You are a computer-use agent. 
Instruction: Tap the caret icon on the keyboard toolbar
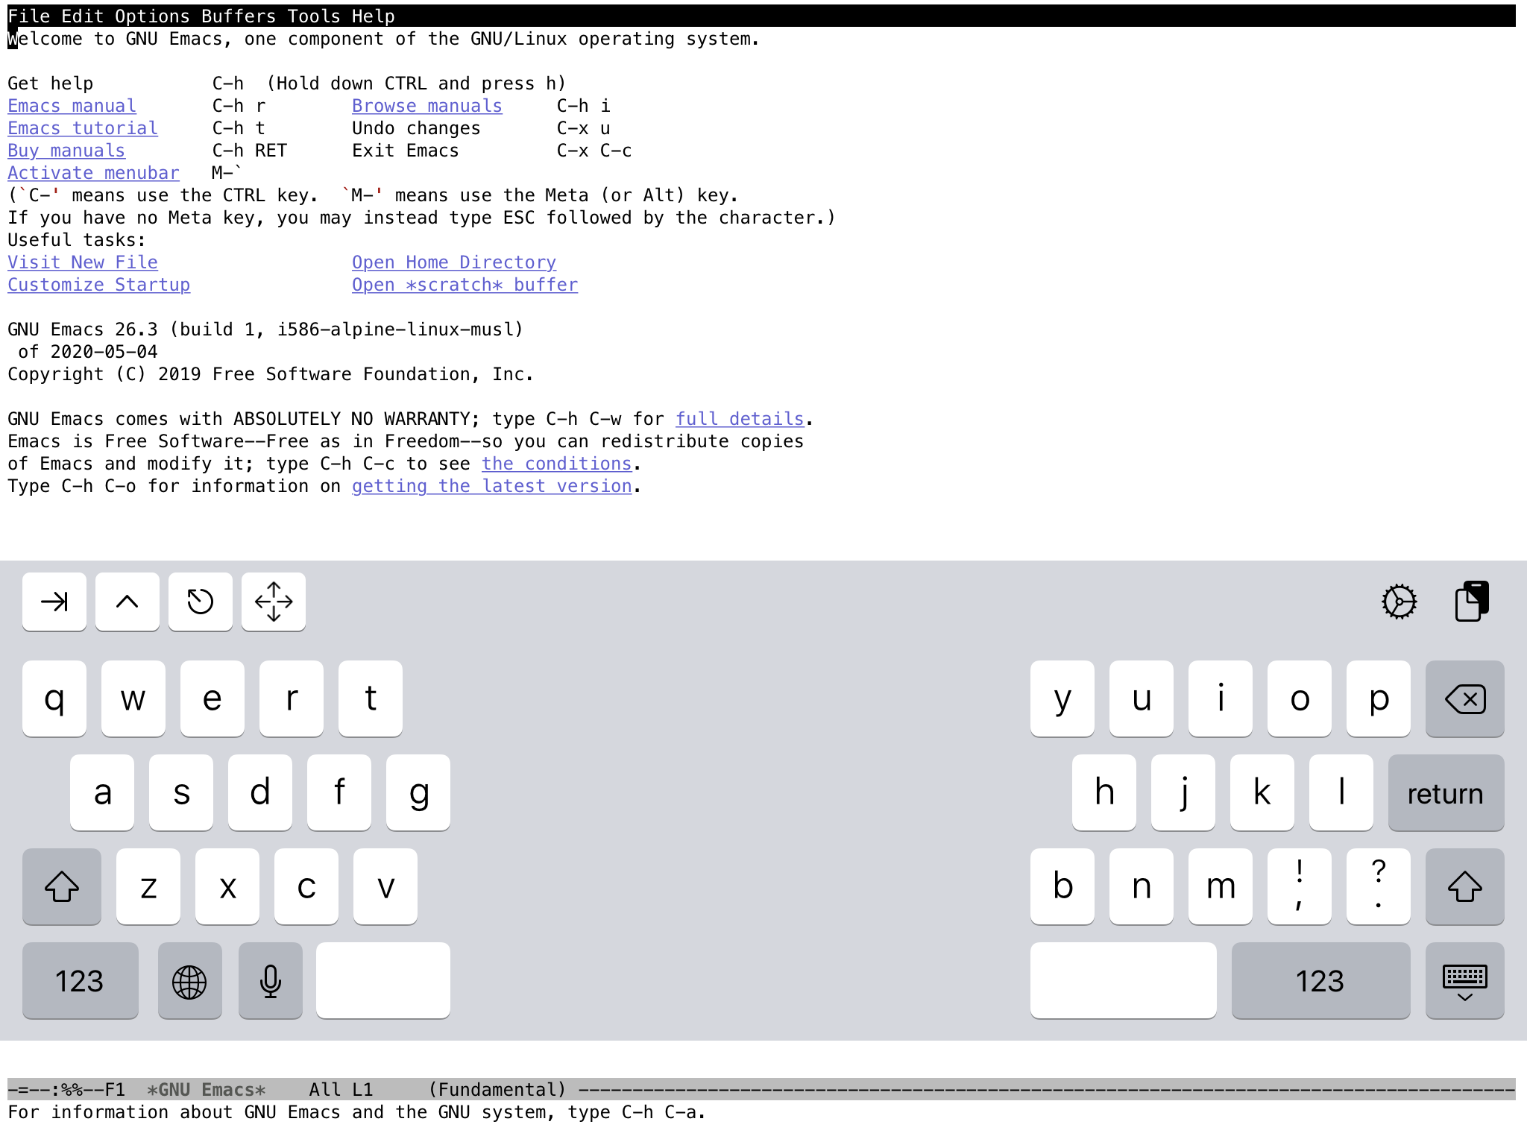coord(127,602)
